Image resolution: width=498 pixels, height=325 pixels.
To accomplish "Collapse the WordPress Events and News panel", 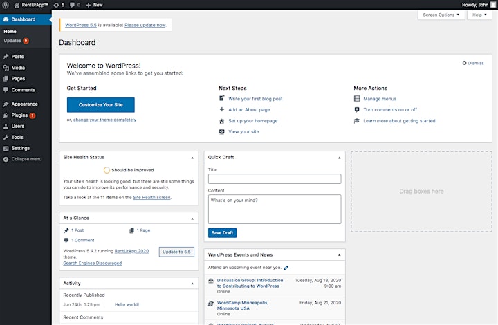I will point(339,255).
